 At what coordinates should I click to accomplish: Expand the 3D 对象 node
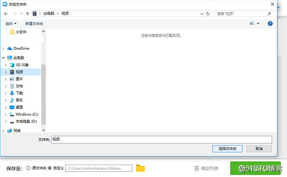click(6, 65)
